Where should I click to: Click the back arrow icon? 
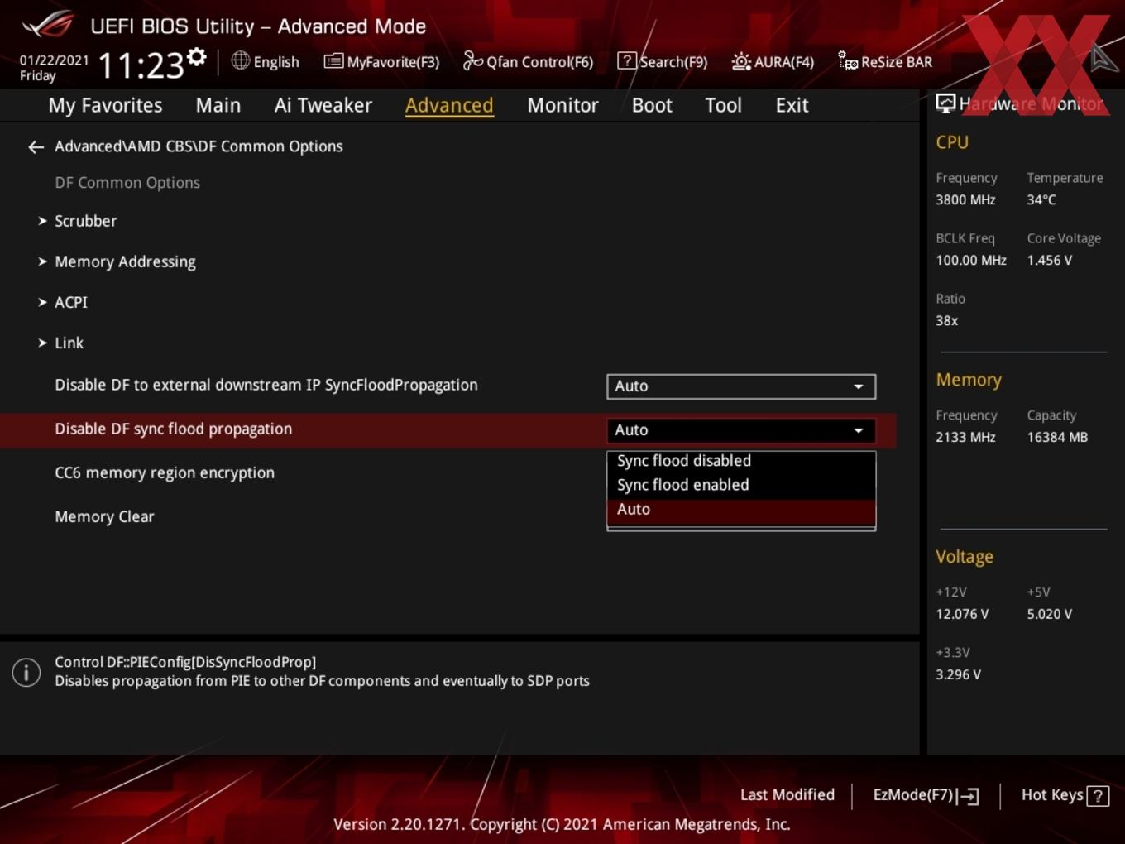(x=36, y=147)
